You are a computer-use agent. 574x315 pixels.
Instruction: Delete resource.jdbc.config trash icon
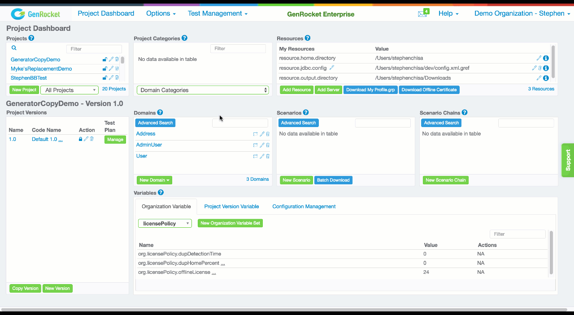(x=540, y=68)
